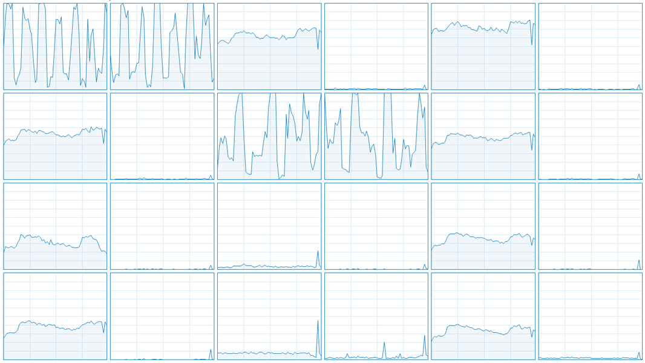Select the first-row, fifth-column high steady load graph
This screenshot has width=645, height=363.
[483, 47]
